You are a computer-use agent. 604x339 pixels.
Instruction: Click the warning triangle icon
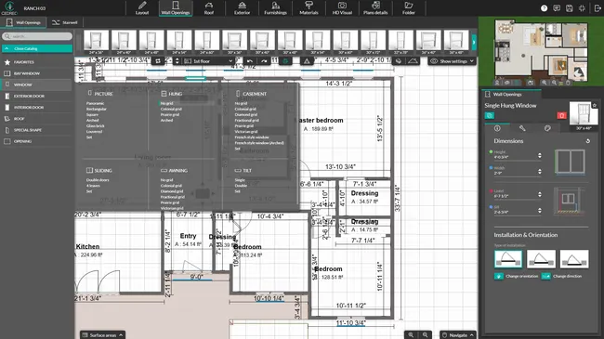[307, 61]
